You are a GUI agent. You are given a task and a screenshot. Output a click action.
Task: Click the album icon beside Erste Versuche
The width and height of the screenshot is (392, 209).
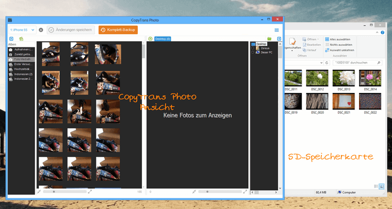pyautogui.click(x=10, y=65)
